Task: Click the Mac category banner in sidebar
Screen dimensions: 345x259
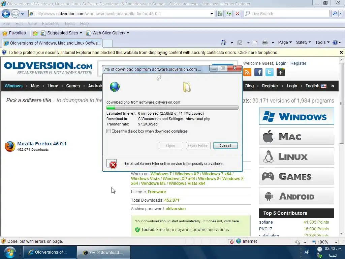Action: [296, 136]
